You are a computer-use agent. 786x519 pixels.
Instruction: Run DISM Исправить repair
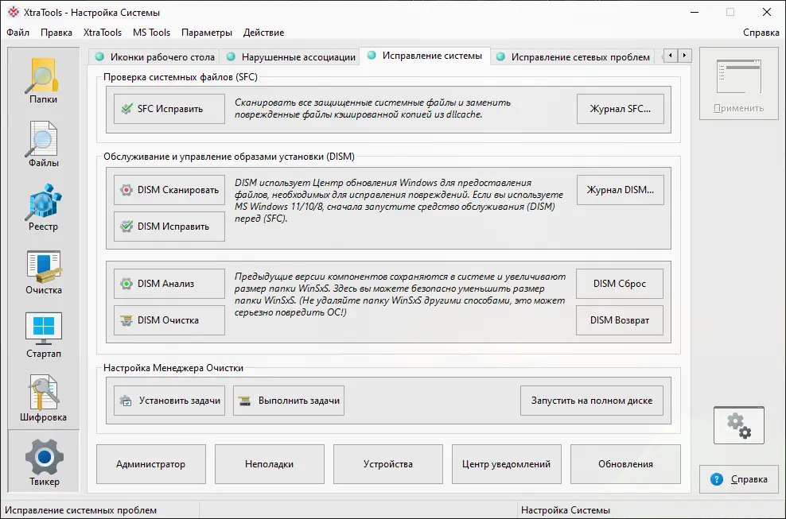[x=169, y=227]
